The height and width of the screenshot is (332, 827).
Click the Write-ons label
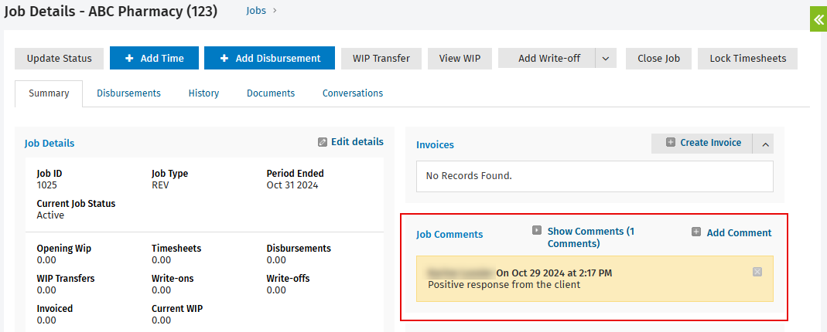click(173, 278)
